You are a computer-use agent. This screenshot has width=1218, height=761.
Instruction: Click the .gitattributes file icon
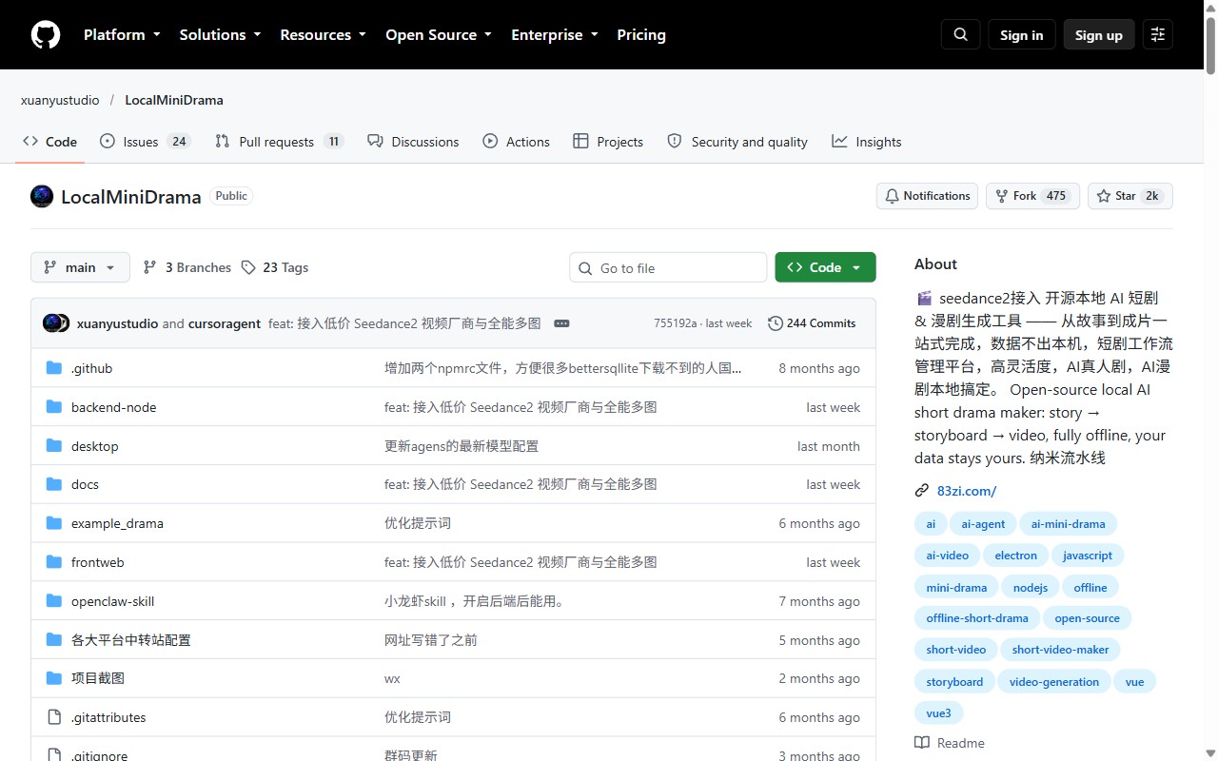54,717
